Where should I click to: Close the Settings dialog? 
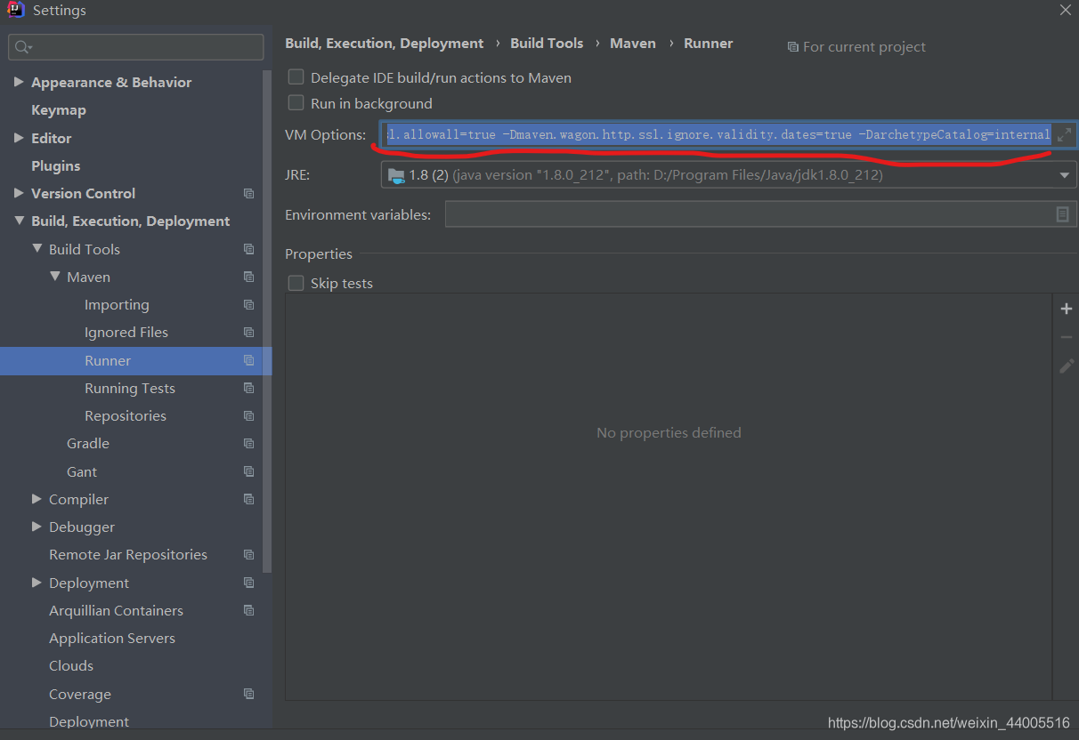click(x=1065, y=10)
